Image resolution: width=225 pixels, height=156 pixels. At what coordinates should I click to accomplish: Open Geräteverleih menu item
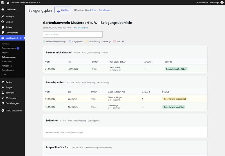tap(12, 38)
